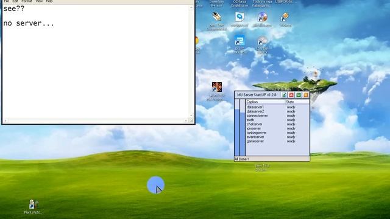This screenshot has height=219, width=390.
Task: Select the Inventory desktop label
Action: (x=217, y=3)
